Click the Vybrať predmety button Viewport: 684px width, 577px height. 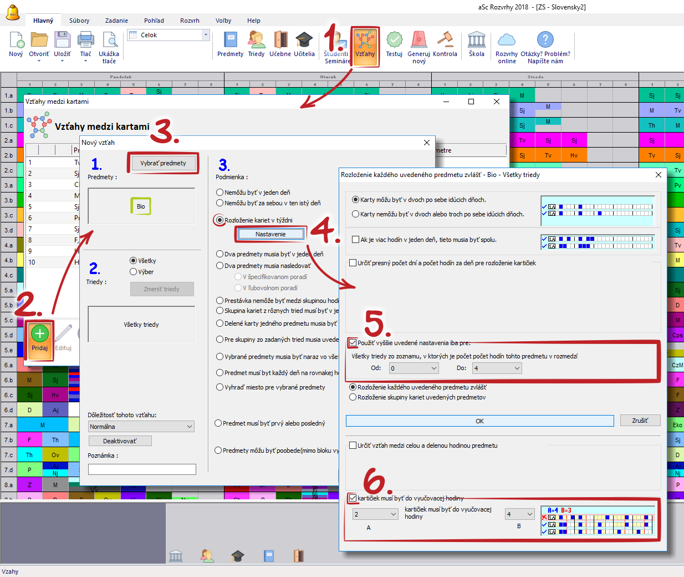(x=163, y=163)
